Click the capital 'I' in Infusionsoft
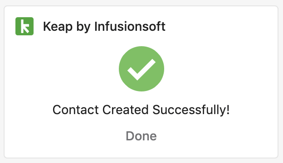This screenshot has width=283, height=163. [96, 26]
